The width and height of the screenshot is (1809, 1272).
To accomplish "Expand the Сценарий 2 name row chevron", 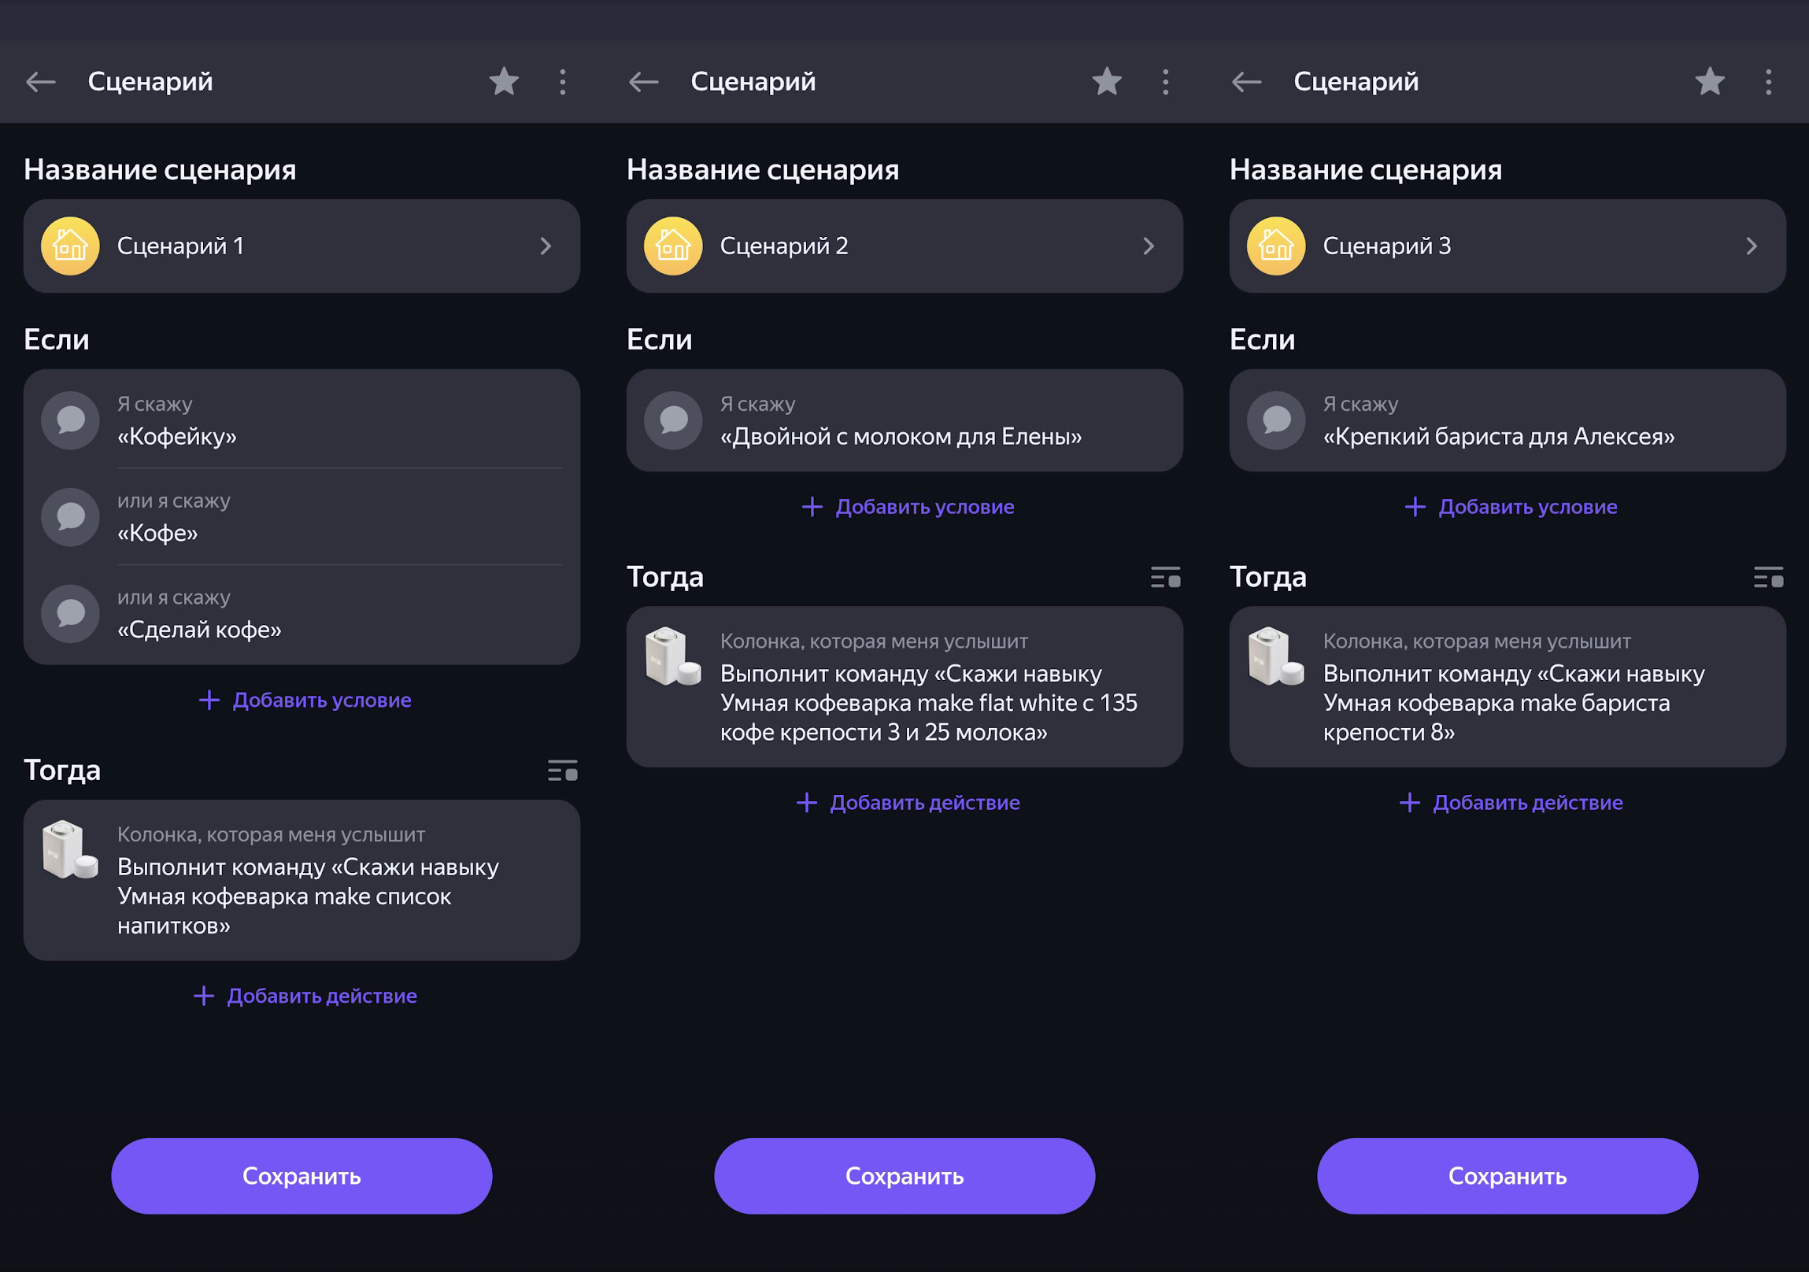I will (1149, 246).
